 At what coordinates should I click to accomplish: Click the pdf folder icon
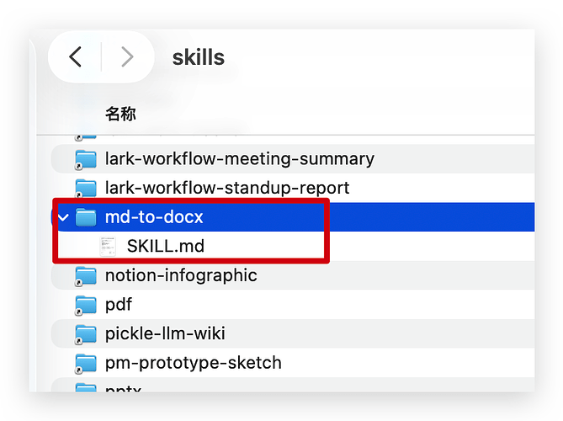[86, 305]
